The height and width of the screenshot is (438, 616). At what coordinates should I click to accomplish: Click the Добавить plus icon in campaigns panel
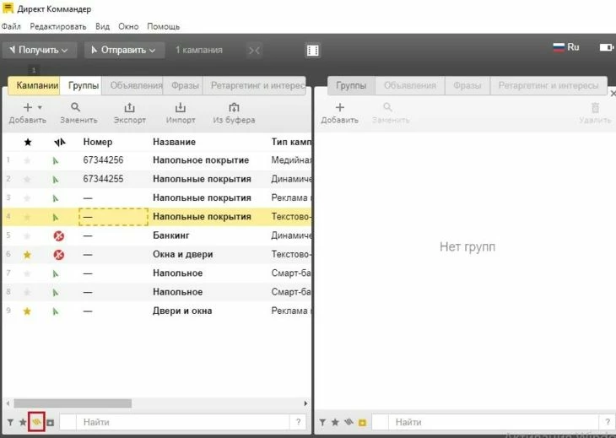(28, 107)
